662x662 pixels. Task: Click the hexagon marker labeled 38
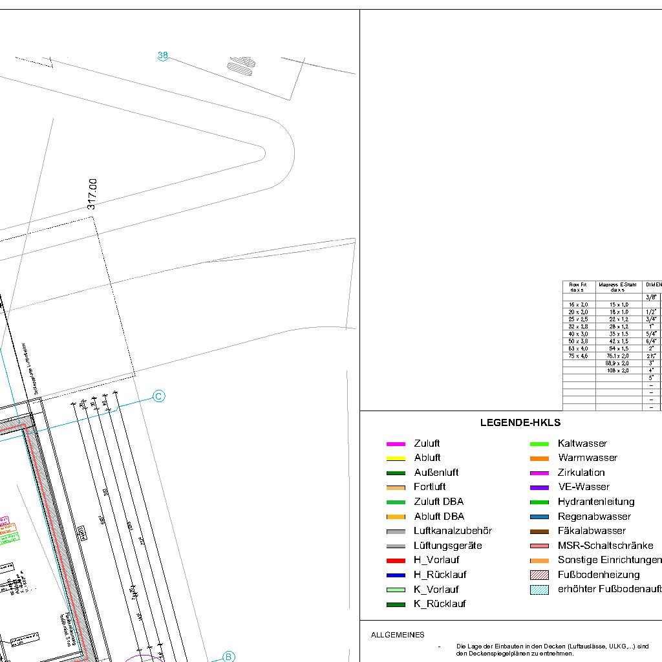pos(163,56)
